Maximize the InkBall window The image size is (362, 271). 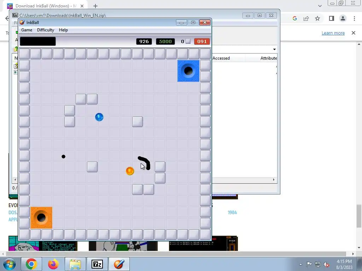[193, 22]
